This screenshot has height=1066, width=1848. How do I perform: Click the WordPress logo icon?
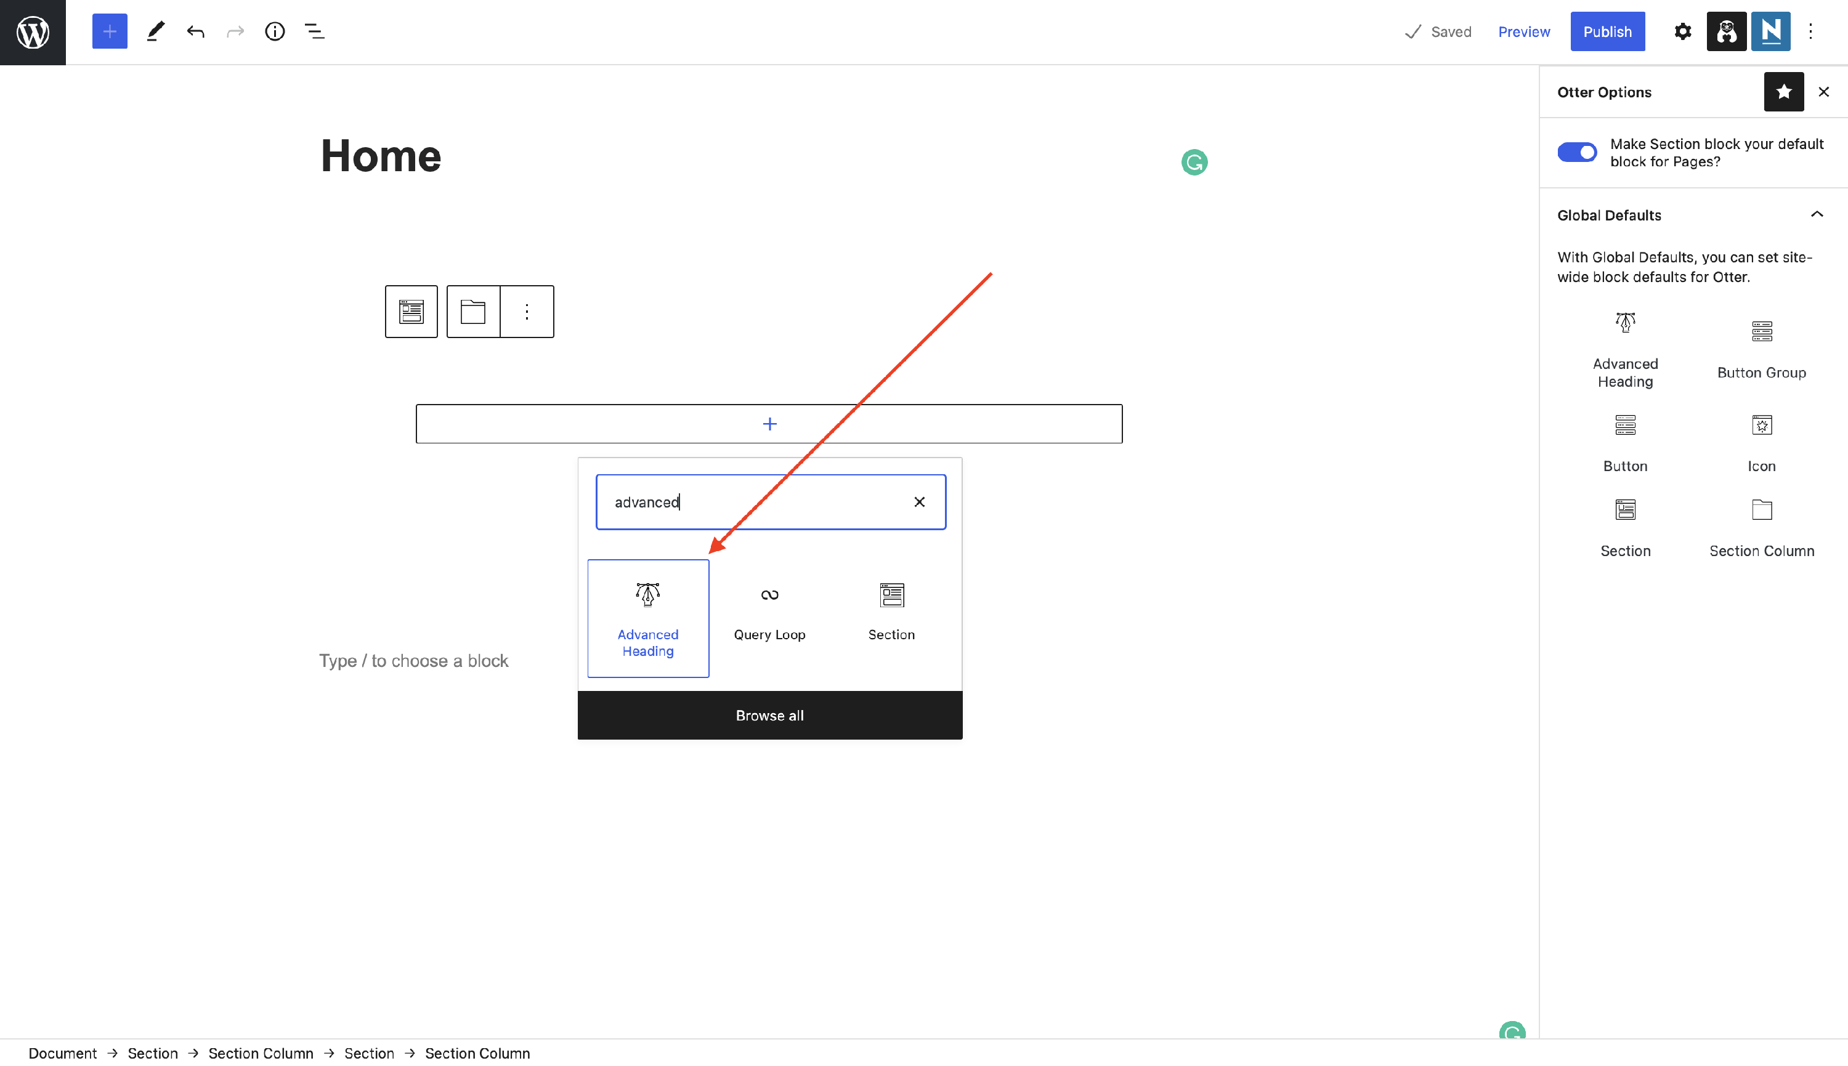click(x=32, y=32)
